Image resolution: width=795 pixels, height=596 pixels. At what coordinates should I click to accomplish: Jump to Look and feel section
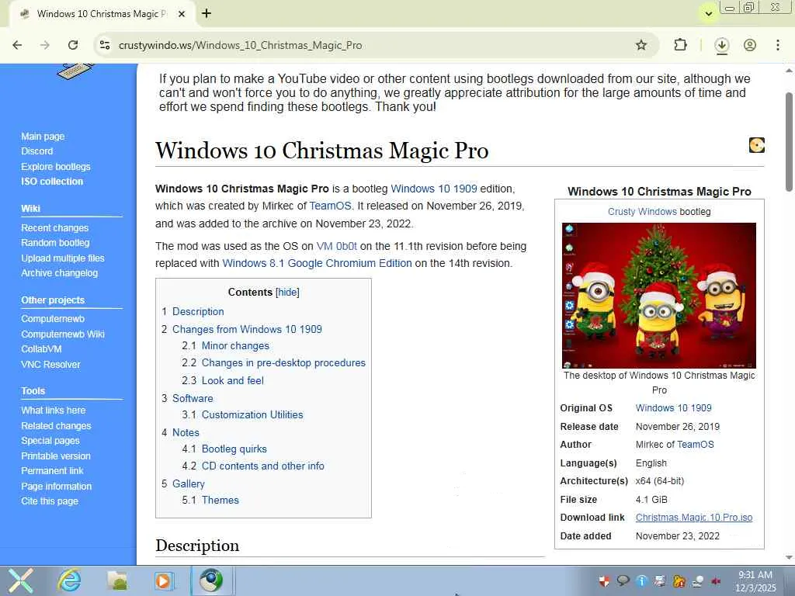pyautogui.click(x=233, y=380)
